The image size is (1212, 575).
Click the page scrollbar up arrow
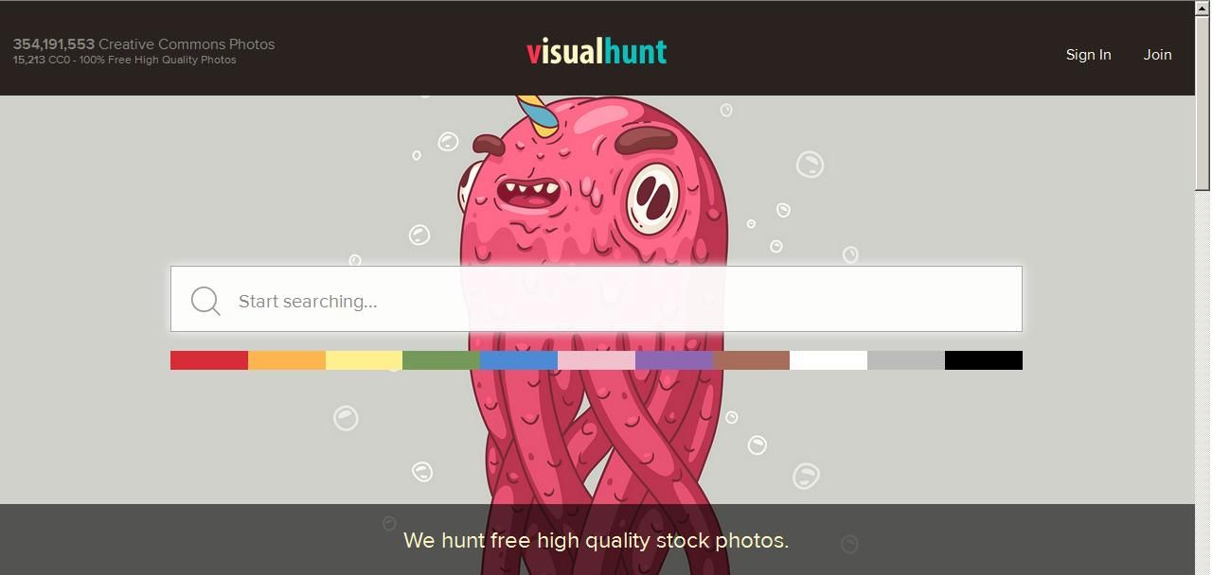click(x=1203, y=9)
